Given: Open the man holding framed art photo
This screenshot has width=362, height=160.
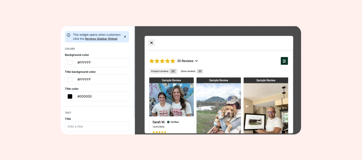Looking at the screenshot, I should tap(265, 108).
